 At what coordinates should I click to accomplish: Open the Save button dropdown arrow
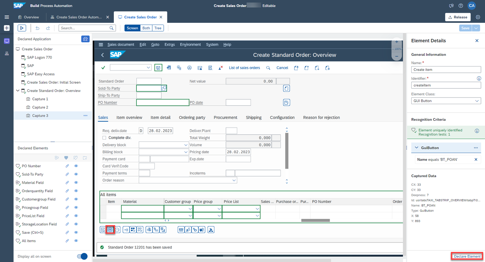pyautogui.click(x=476, y=28)
